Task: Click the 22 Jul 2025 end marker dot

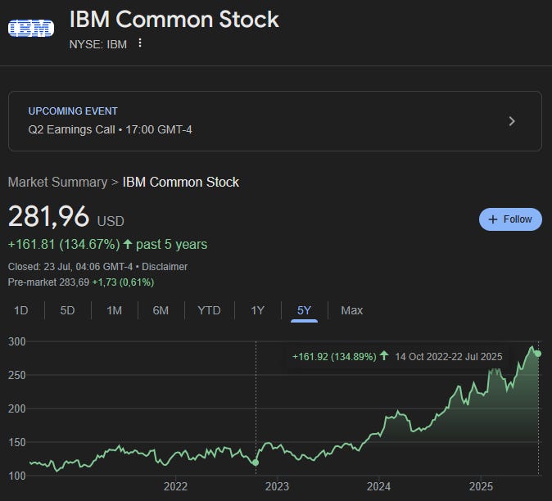Action: click(538, 354)
